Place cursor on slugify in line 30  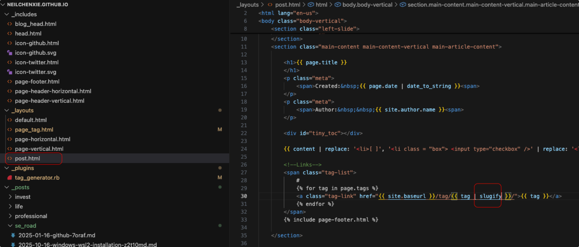point(490,196)
